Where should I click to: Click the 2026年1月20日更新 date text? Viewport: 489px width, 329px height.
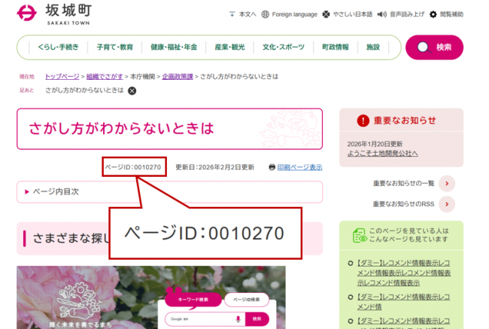[x=375, y=144]
